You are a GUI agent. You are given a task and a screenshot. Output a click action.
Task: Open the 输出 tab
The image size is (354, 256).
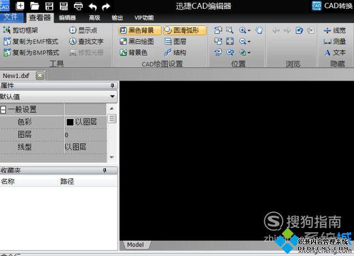pyautogui.click(x=117, y=18)
